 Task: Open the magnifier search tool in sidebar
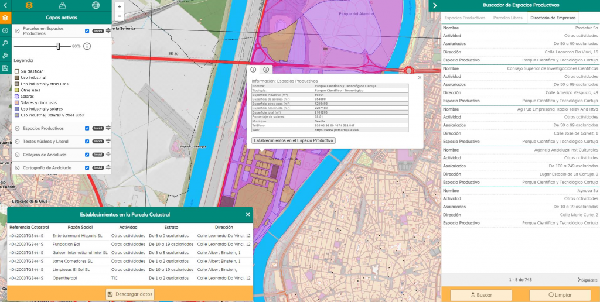[5, 43]
